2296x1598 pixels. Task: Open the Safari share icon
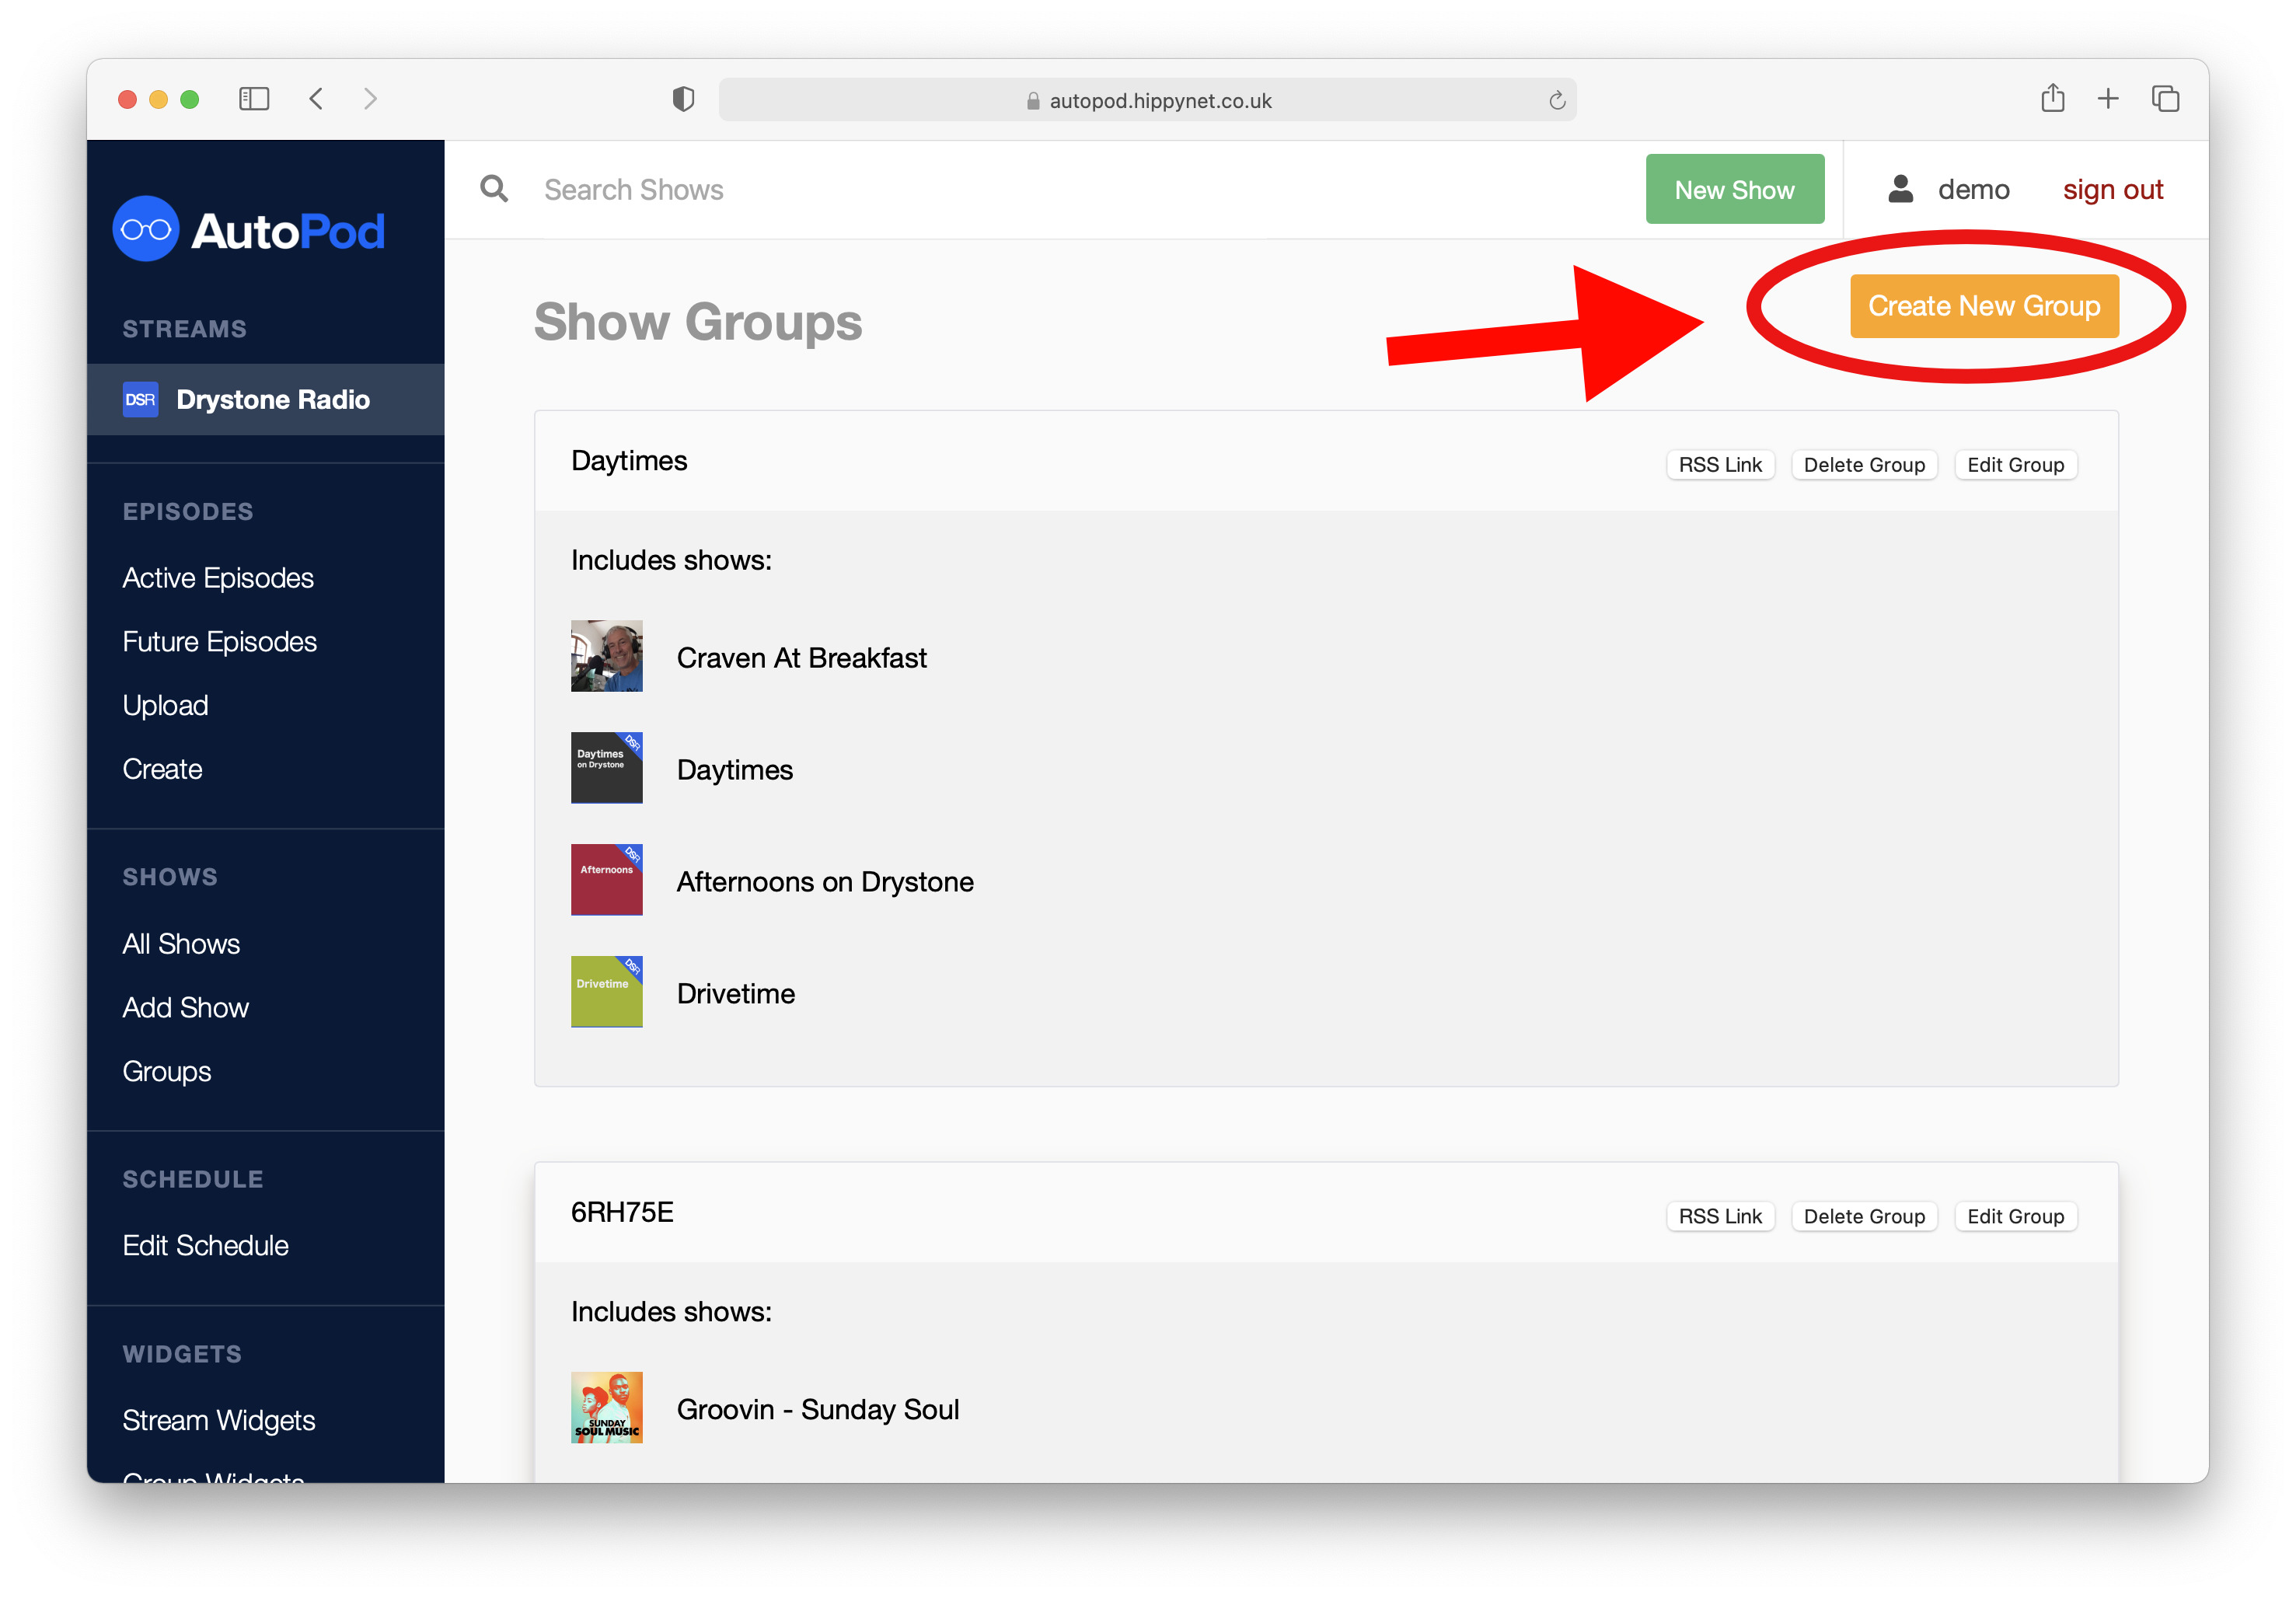coord(2052,98)
